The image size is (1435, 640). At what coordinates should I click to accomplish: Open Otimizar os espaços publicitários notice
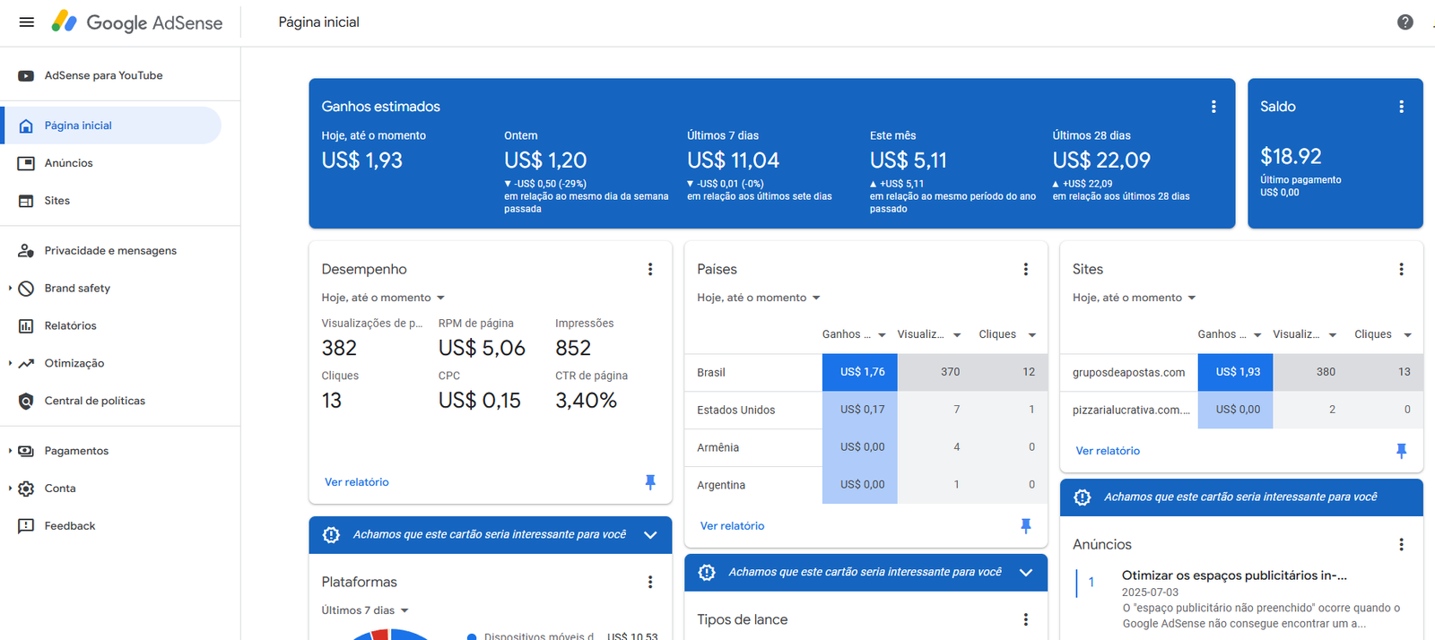pyautogui.click(x=1234, y=576)
